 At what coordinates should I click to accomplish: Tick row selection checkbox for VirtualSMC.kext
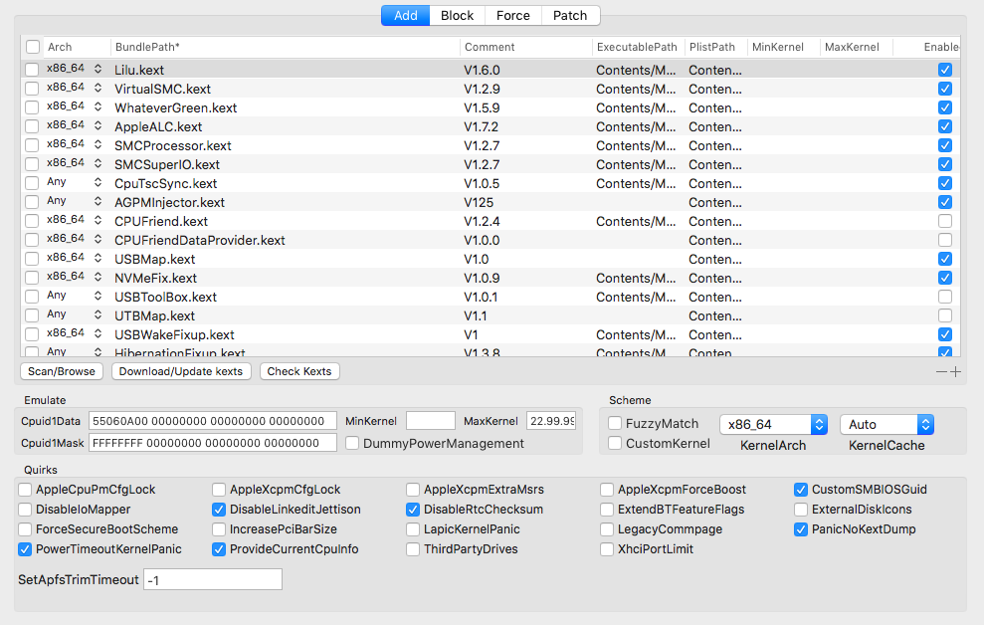tap(32, 89)
